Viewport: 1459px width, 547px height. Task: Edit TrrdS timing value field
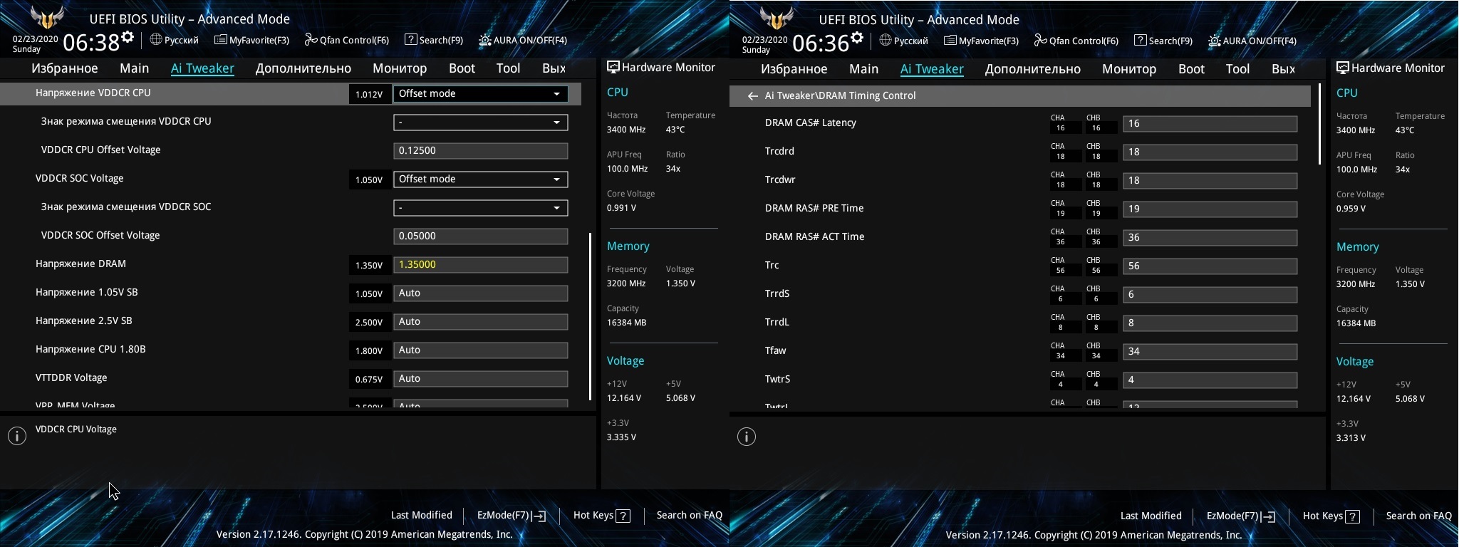1210,294
